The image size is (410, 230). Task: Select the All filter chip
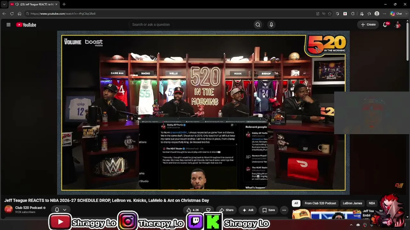(296, 203)
